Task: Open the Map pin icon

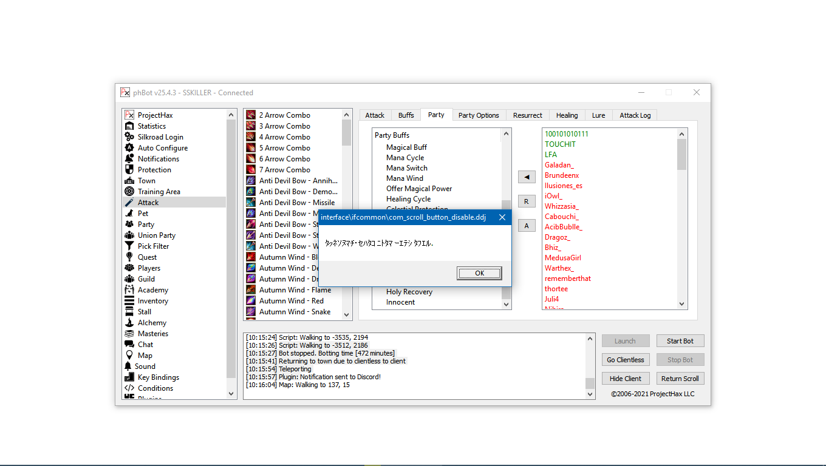Action: (129, 356)
